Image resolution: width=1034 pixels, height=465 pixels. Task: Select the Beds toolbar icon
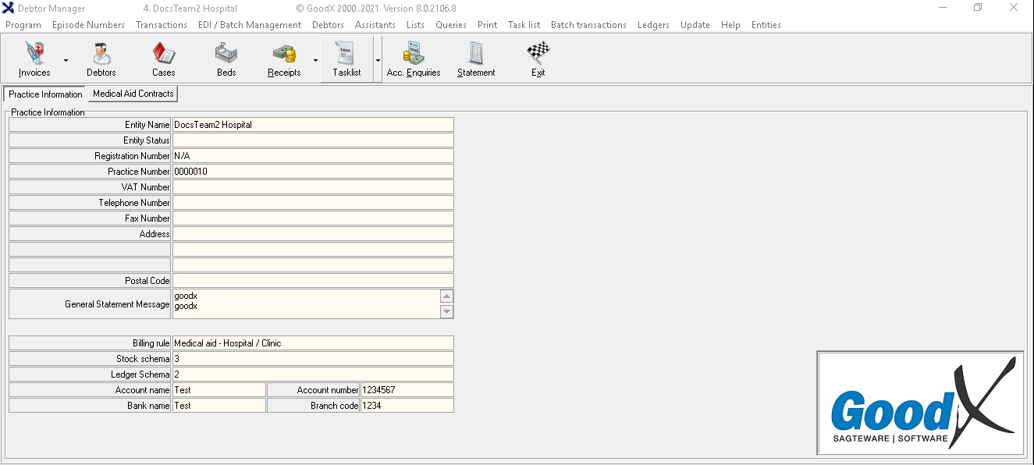coord(226,59)
